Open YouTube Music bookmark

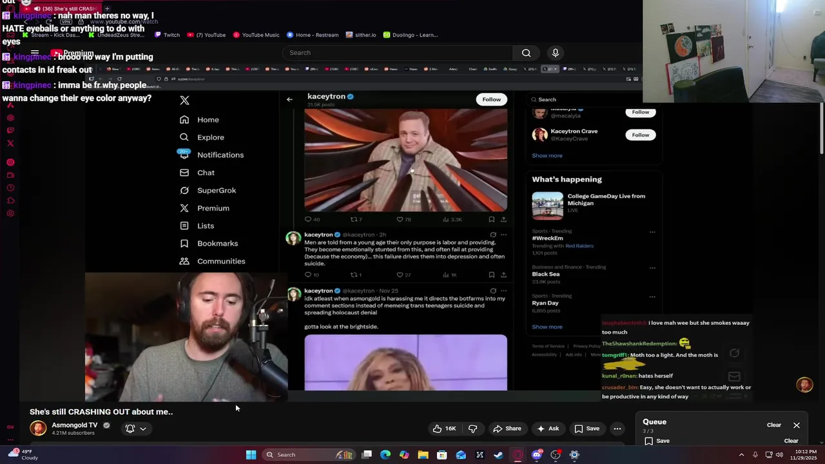(256, 35)
